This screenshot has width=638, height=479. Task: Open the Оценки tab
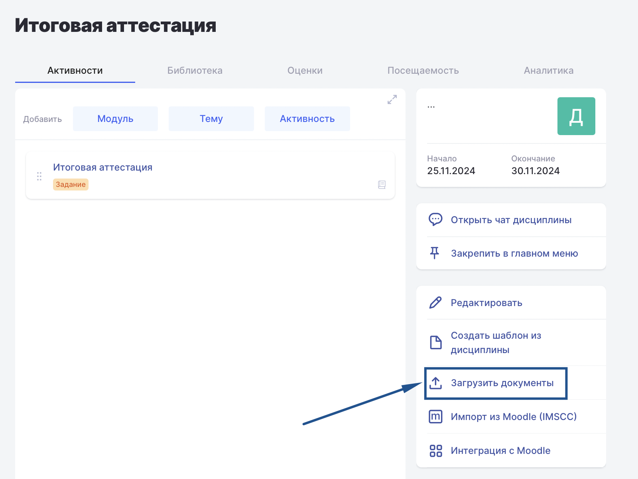coord(305,71)
